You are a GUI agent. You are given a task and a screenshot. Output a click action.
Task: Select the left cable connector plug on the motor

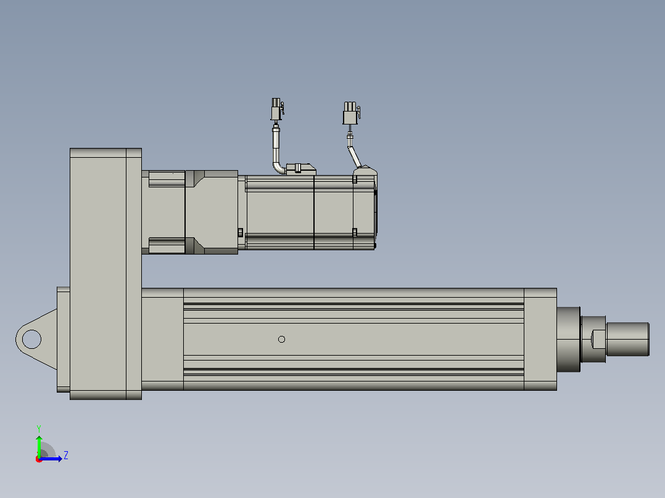coord(277,109)
